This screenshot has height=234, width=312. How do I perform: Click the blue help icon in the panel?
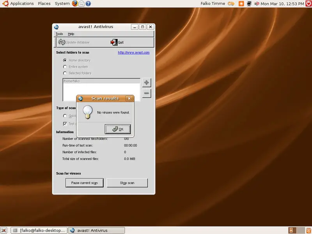(88, 4)
